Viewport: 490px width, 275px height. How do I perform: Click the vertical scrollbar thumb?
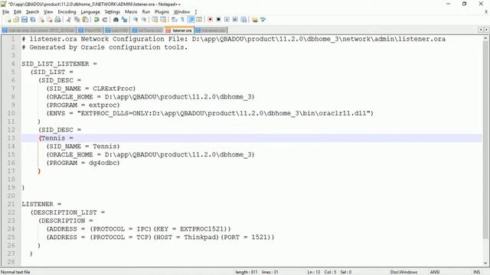click(x=485, y=141)
